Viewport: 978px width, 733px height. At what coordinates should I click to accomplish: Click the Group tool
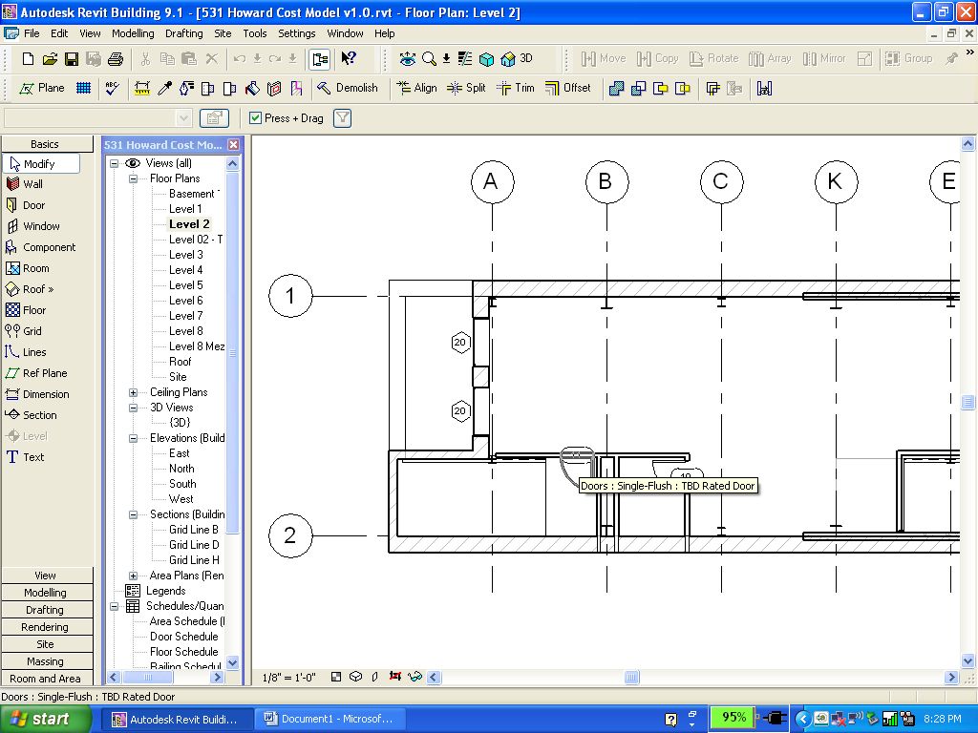click(909, 58)
